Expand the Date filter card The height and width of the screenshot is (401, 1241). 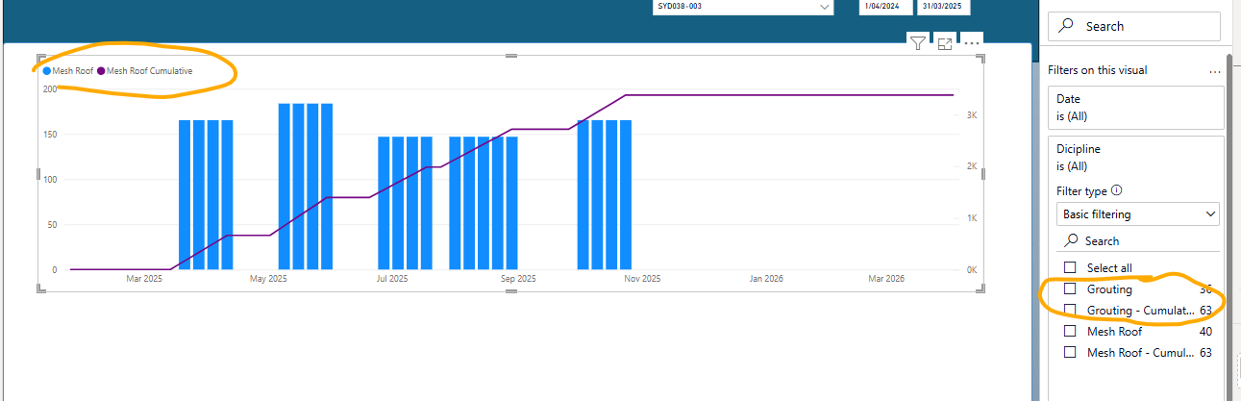1135,107
